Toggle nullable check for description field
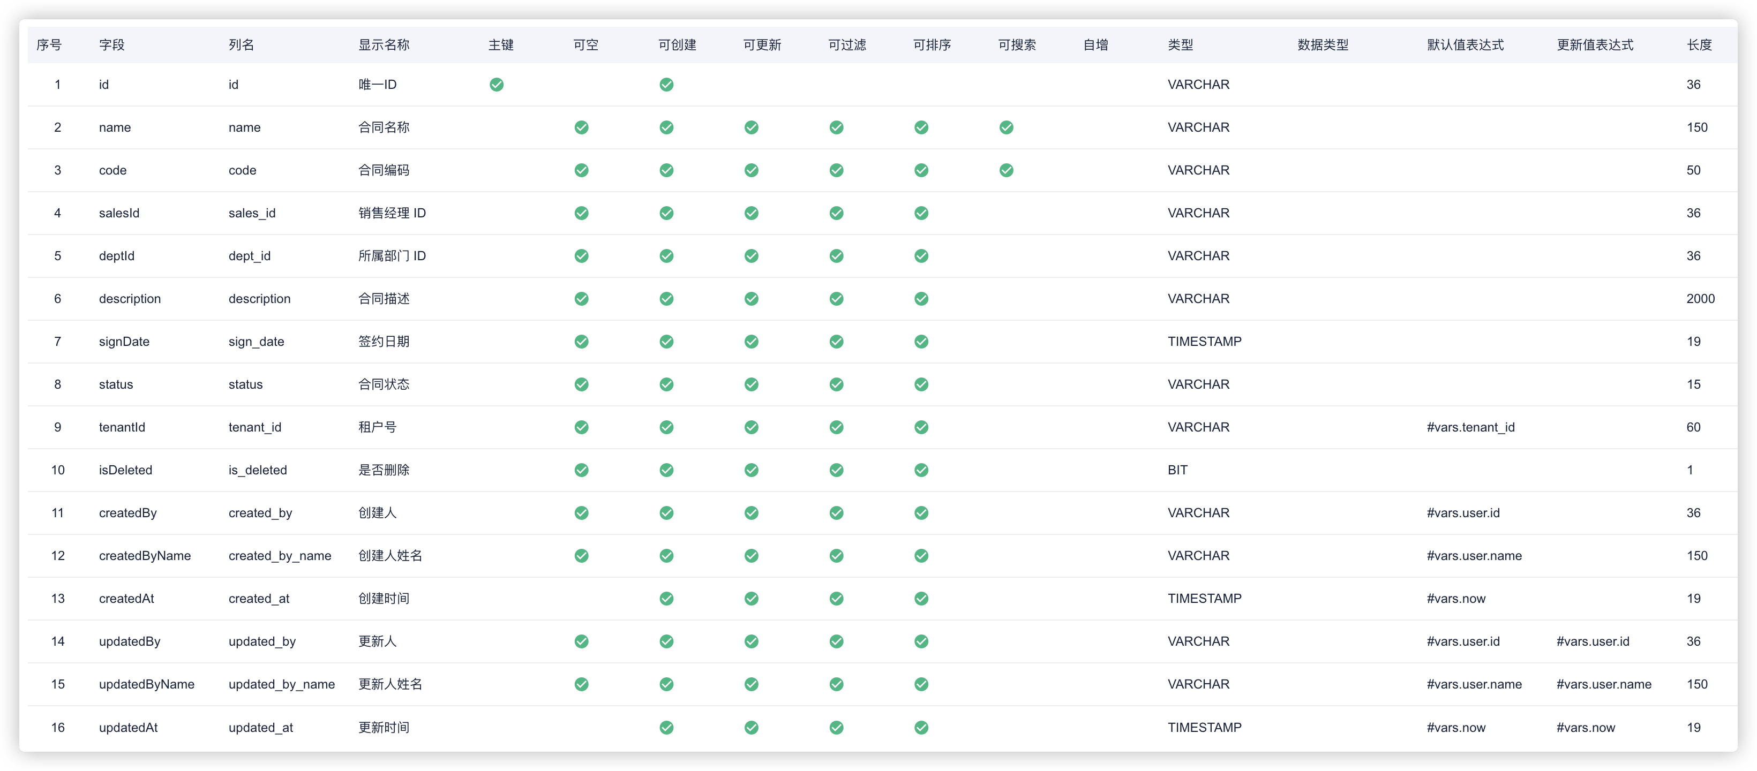 point(581,299)
